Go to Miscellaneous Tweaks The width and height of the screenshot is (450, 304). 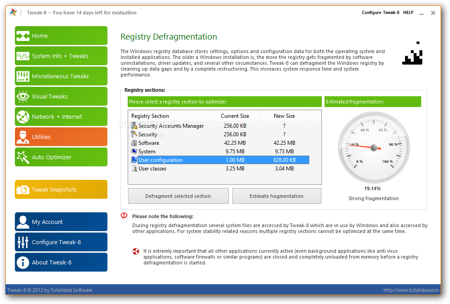coord(61,76)
